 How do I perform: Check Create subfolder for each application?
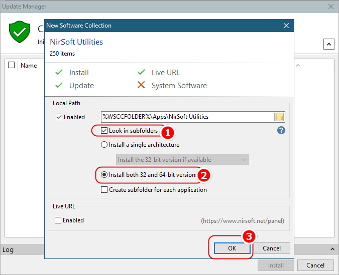coord(104,190)
